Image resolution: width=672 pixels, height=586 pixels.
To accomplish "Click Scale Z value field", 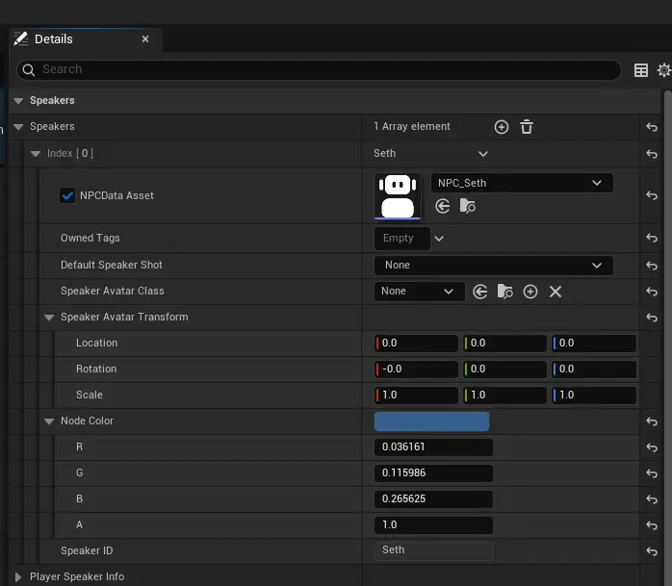I will pyautogui.click(x=594, y=395).
